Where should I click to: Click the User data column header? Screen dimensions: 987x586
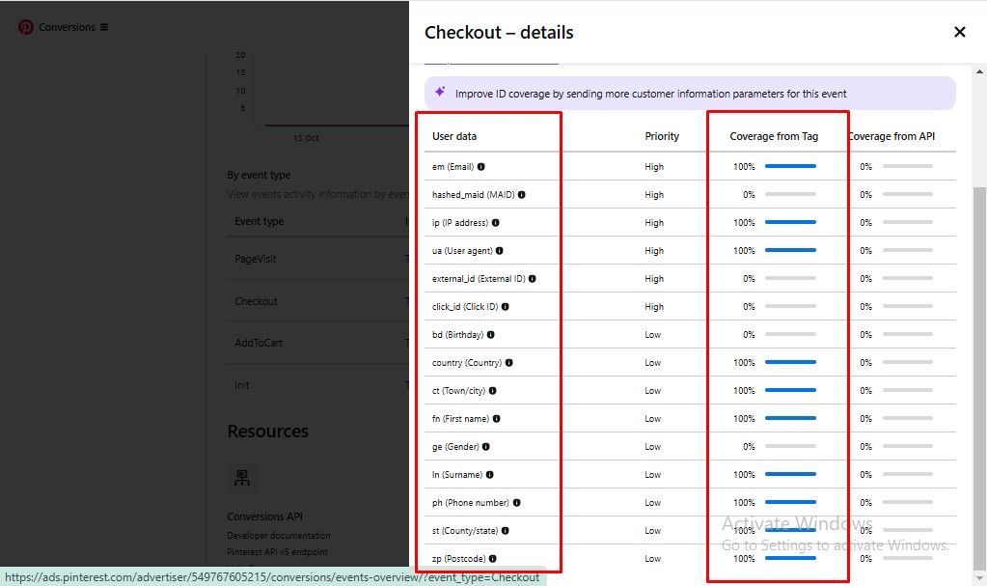pos(454,136)
